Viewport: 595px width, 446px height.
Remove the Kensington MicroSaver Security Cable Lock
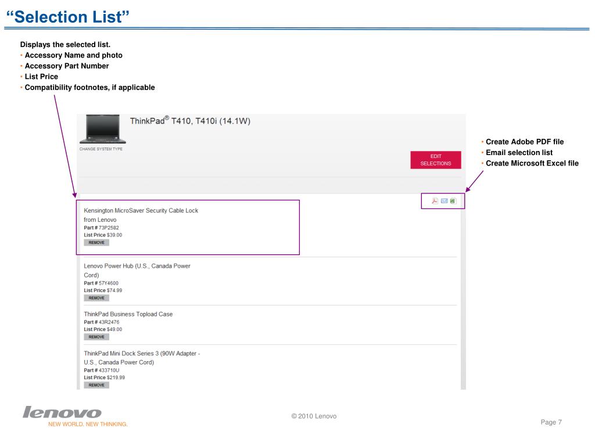[x=96, y=243]
